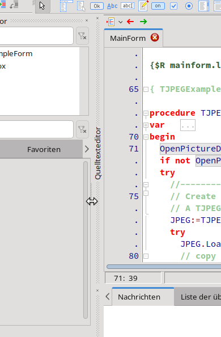Select the 'mpleForm' tree entry
The height and width of the screenshot is (337, 221).
tap(16, 54)
